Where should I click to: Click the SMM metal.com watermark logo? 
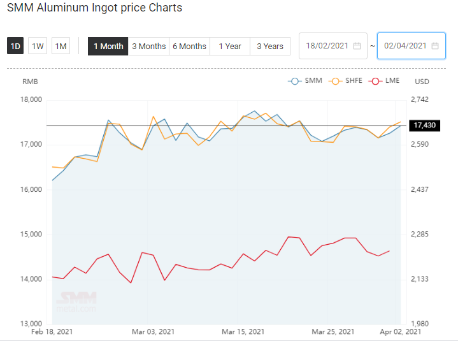pyautogui.click(x=76, y=301)
